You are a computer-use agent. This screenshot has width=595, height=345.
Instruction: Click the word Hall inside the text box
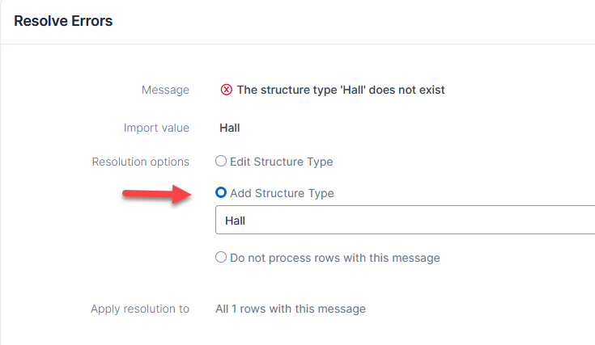235,221
